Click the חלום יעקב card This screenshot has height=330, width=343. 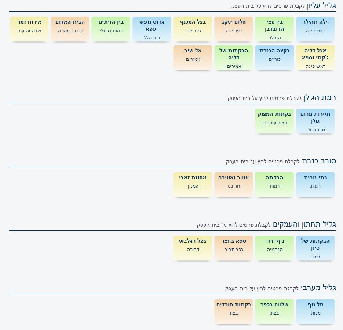(x=234, y=29)
